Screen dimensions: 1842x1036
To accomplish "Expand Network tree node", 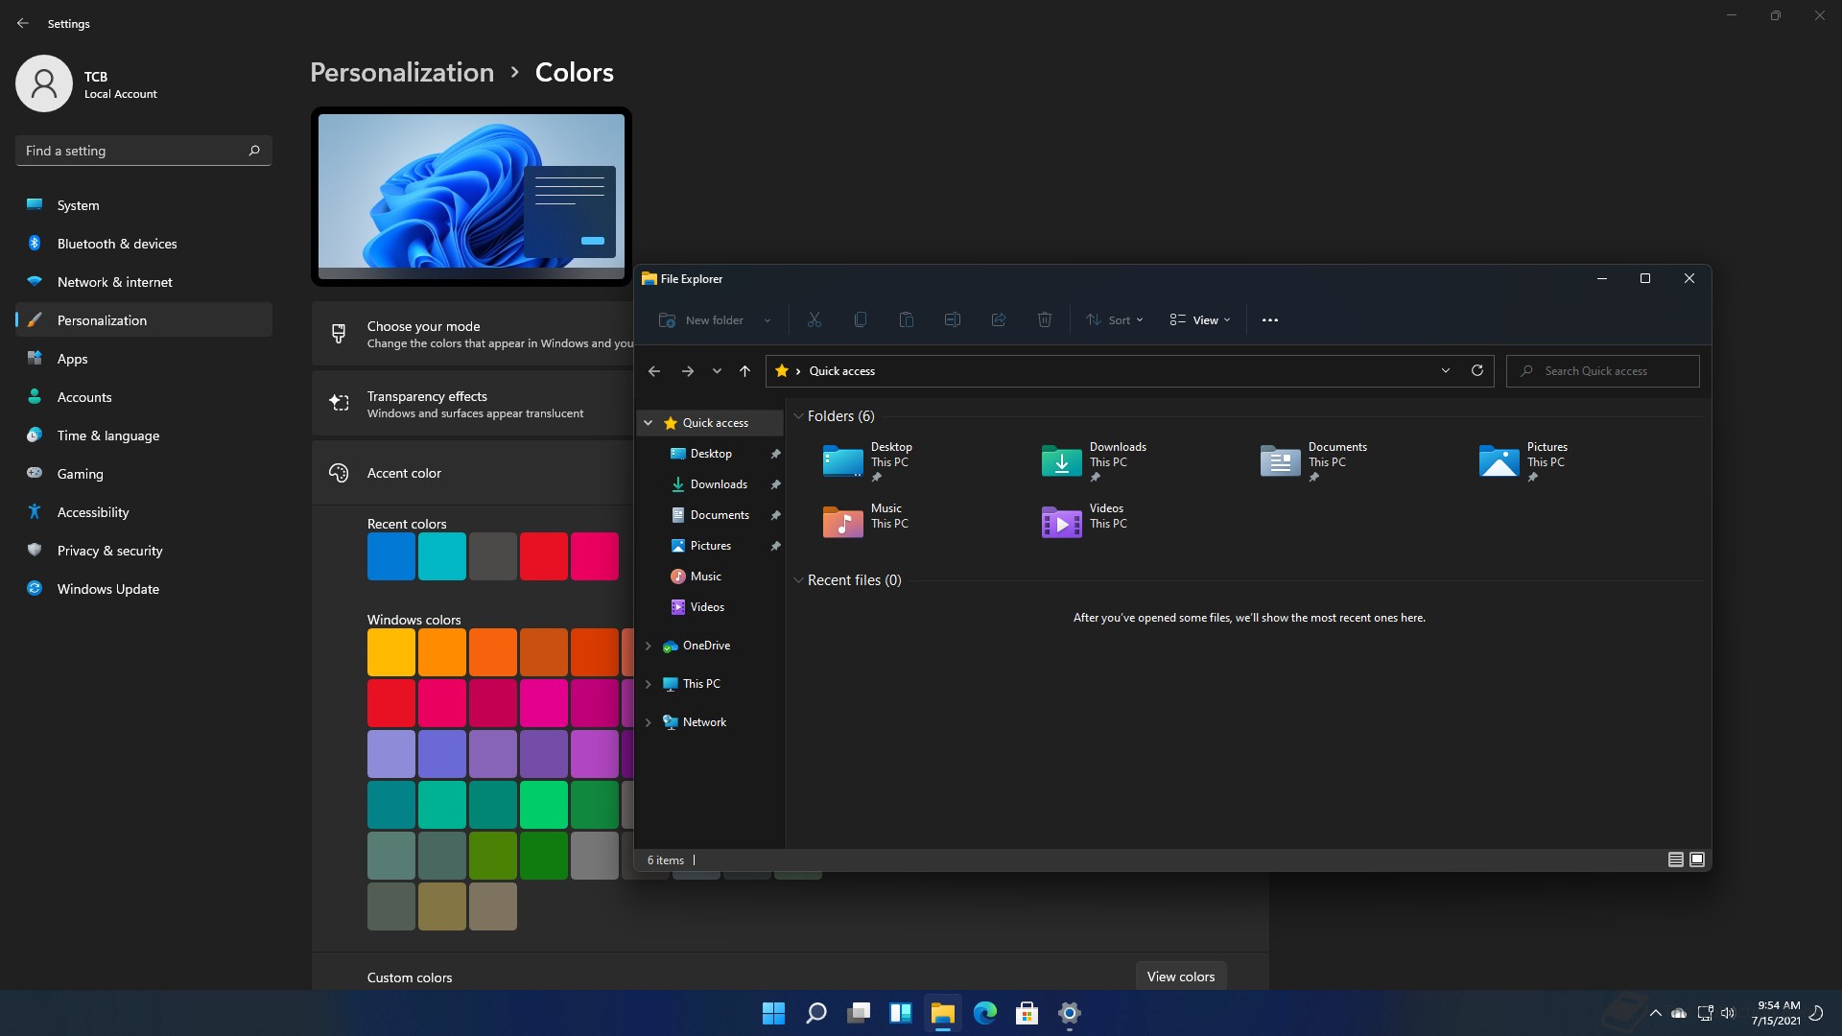I will pyautogui.click(x=649, y=722).
